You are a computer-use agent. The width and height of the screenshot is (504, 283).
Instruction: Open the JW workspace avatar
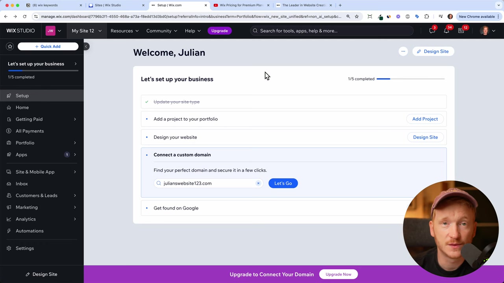[x=50, y=31]
